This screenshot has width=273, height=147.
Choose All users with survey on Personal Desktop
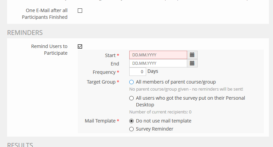[x=132, y=98]
